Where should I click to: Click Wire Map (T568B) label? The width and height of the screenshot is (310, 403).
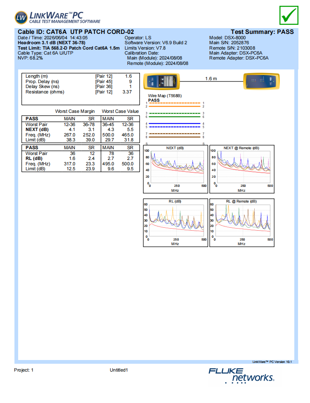point(165,96)
